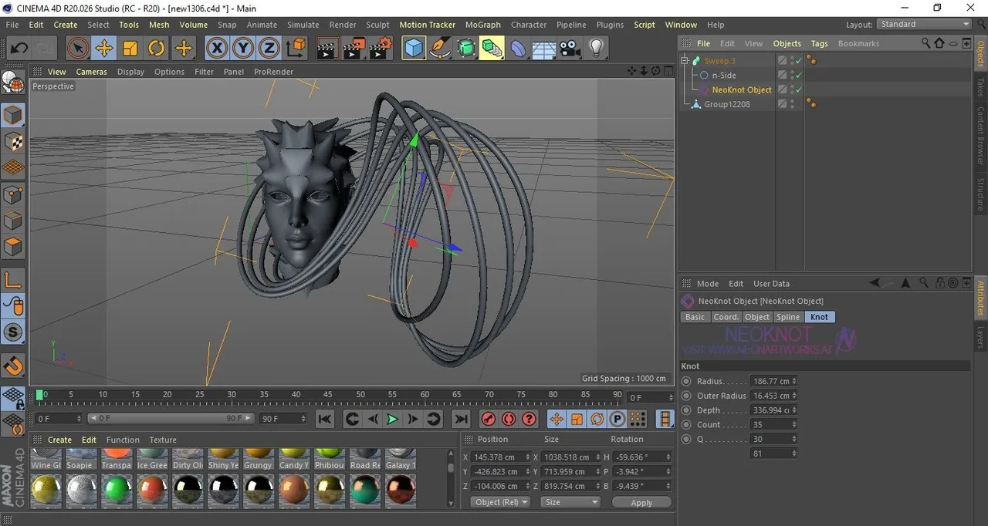Toggle Y axis lock
The height and width of the screenshot is (526, 988).
click(x=243, y=49)
